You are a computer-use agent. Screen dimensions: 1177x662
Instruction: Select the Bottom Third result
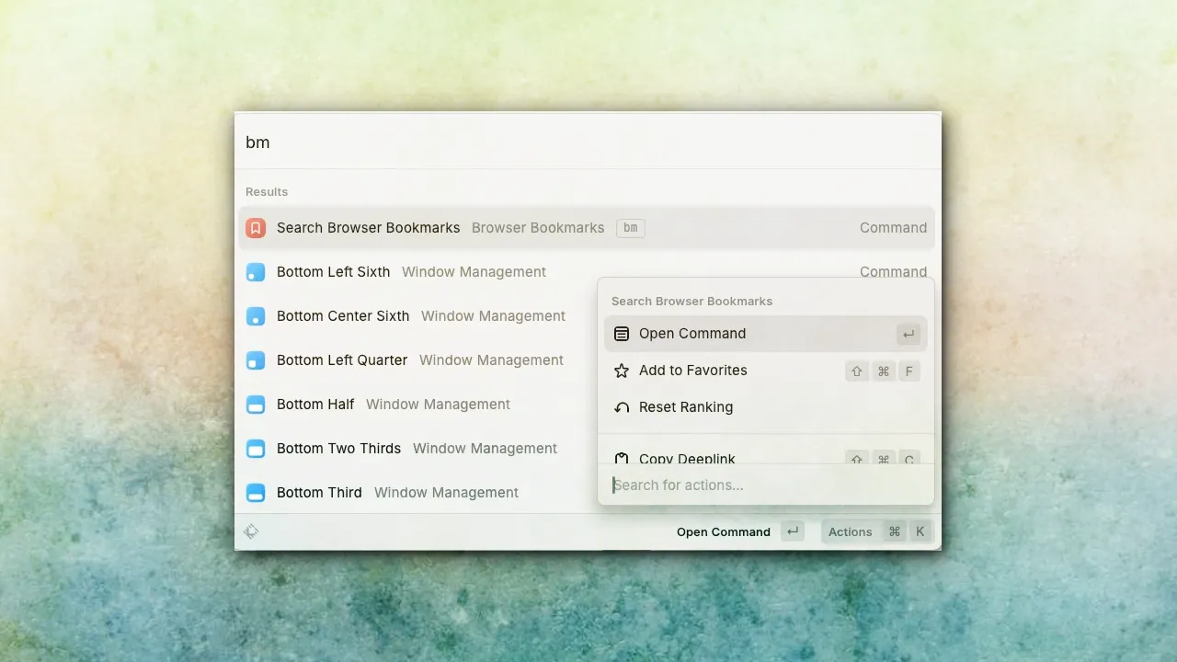[417, 493]
